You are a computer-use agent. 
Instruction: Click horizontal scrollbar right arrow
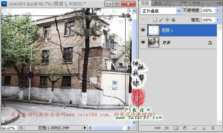click(129, 128)
